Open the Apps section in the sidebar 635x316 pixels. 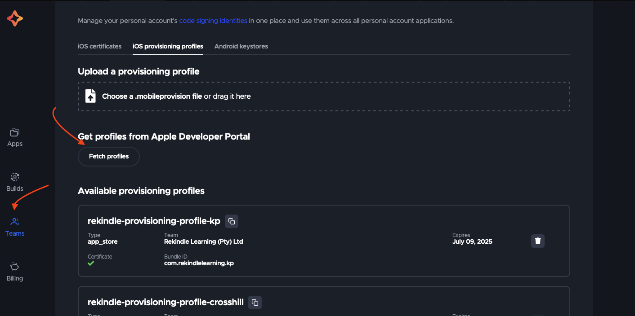(x=14, y=137)
